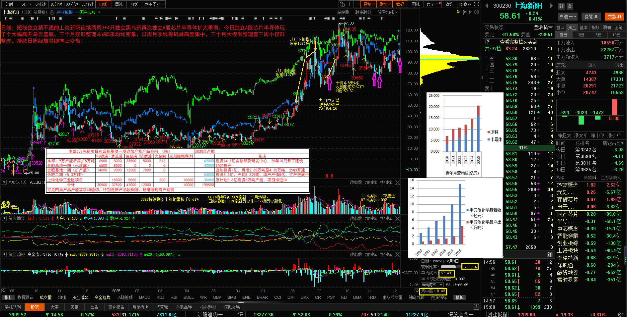
Task: Open the 自选一 watchlist dropdown
Action: (x=568, y=17)
